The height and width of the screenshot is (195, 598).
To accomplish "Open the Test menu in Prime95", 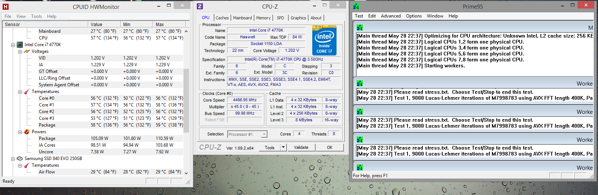I will 359,16.
